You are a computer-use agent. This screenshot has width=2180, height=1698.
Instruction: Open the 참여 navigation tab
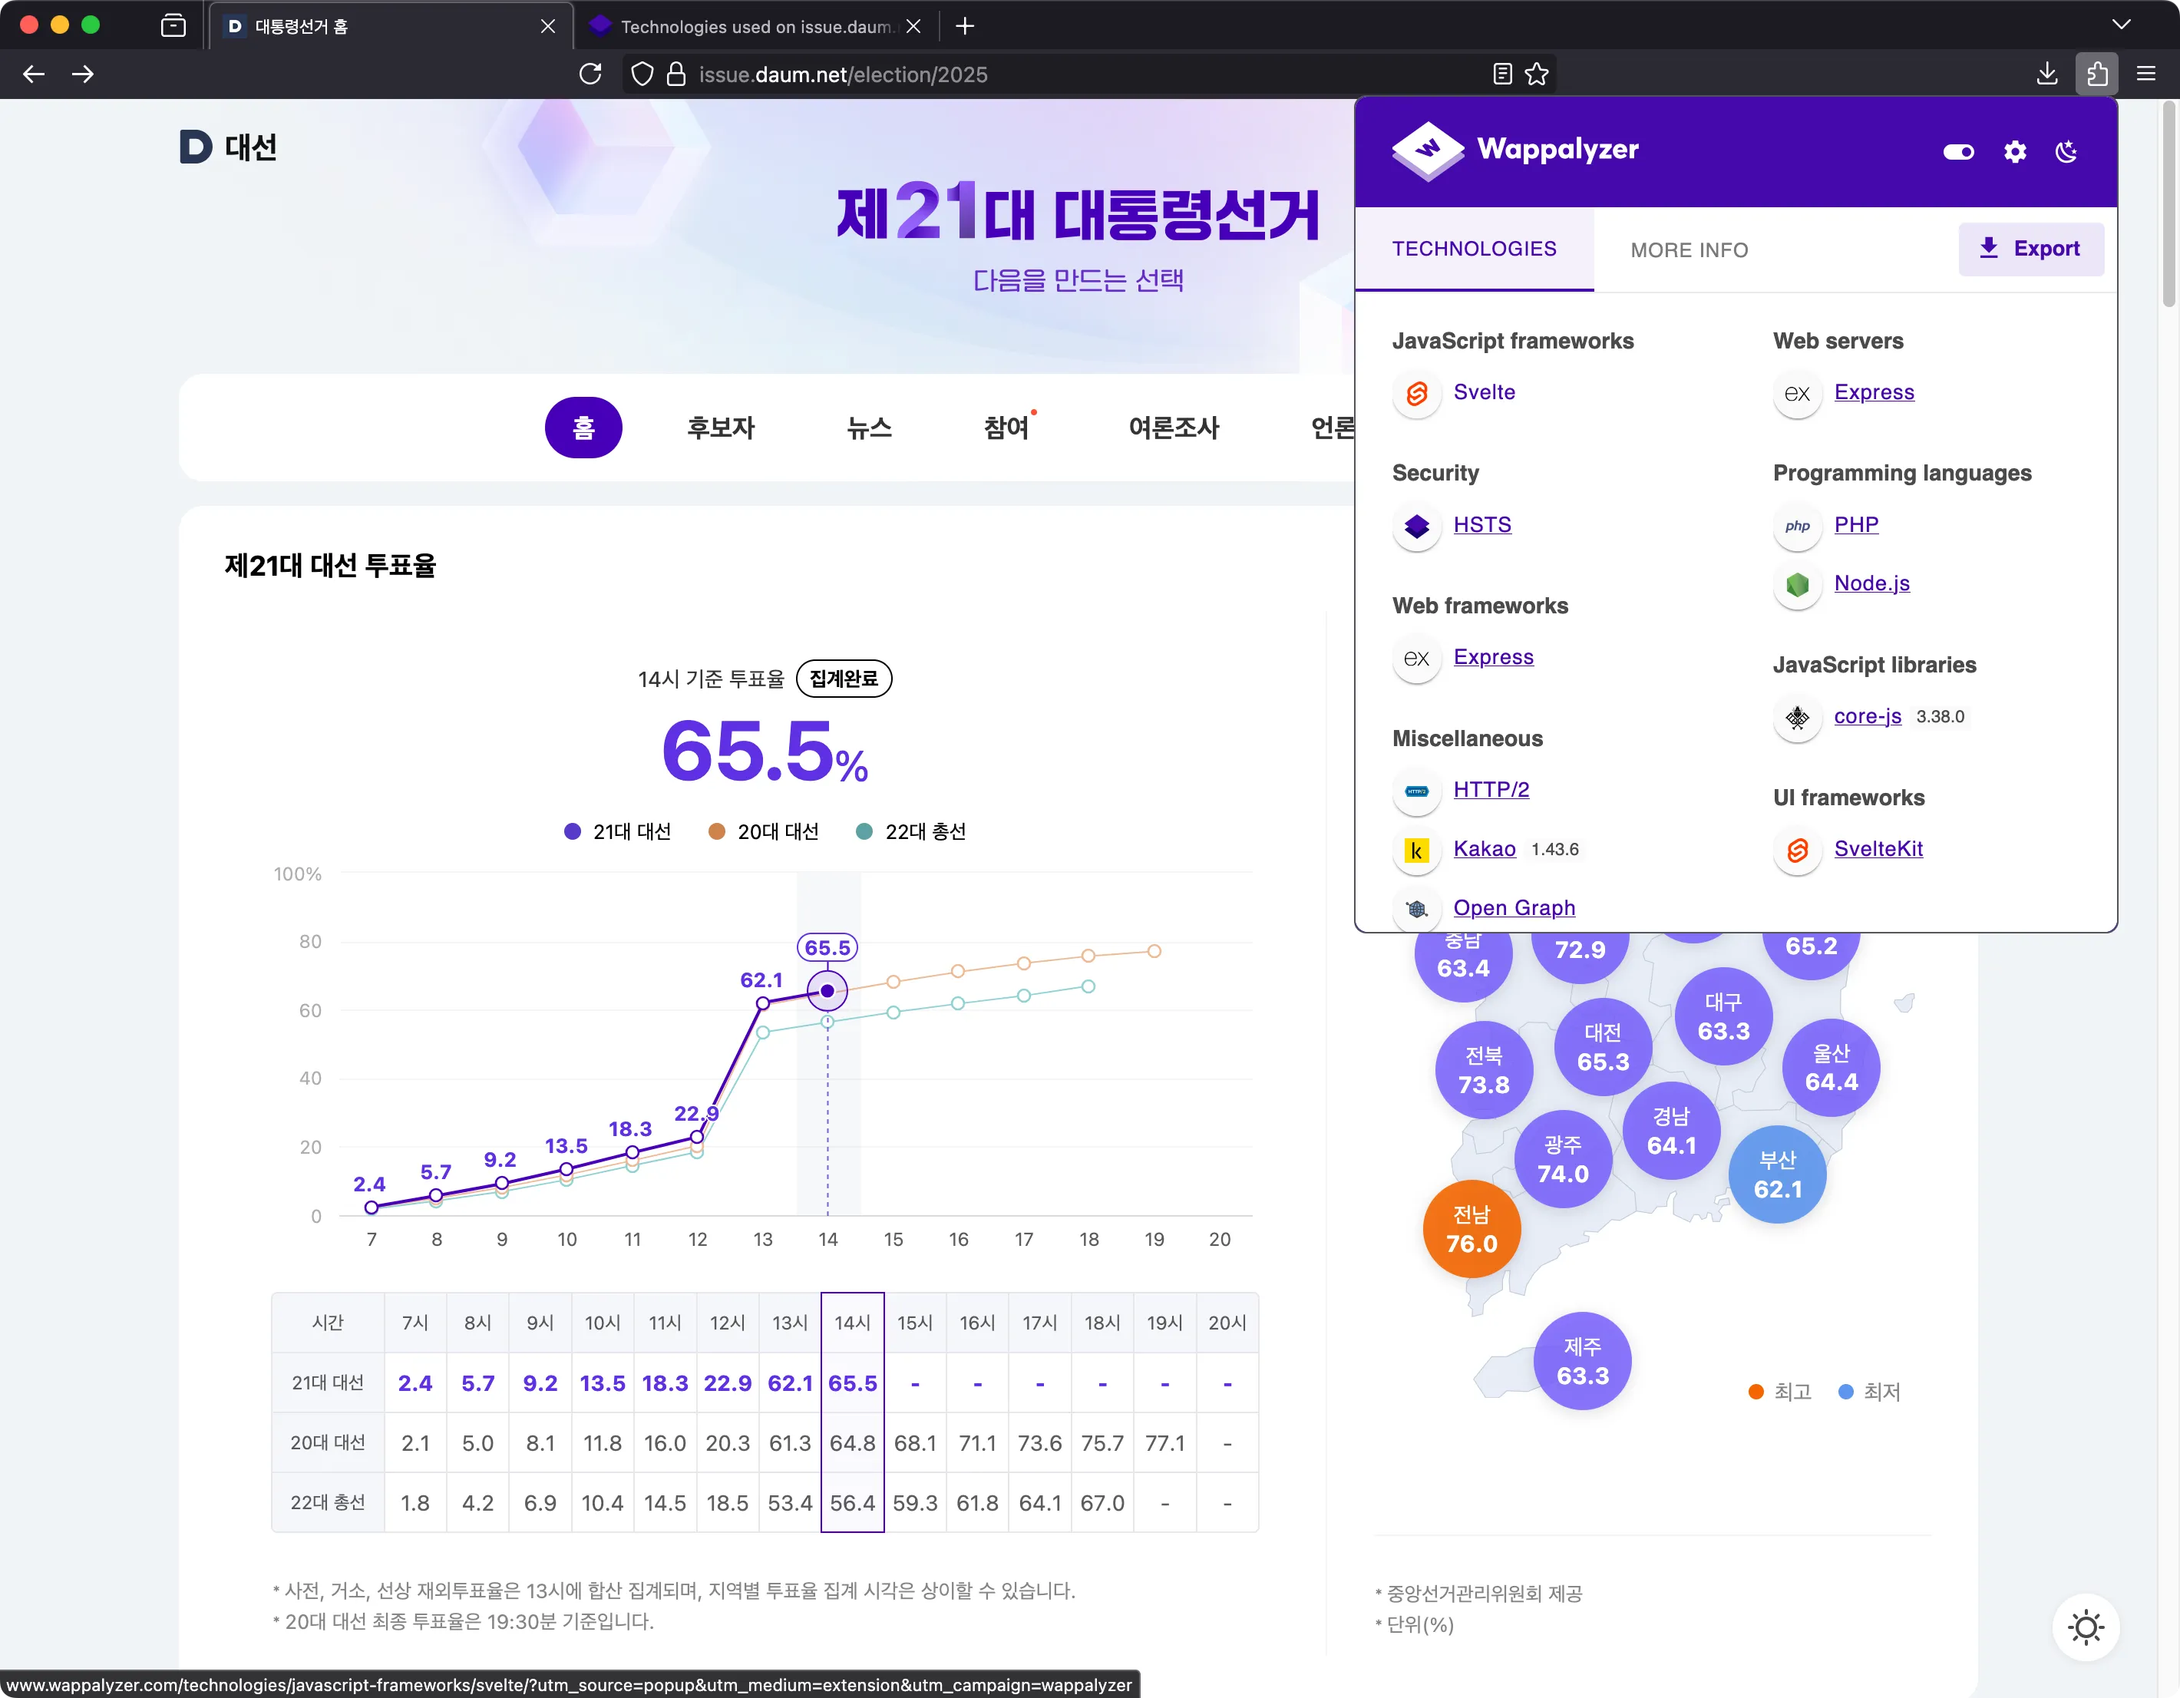point(1006,428)
